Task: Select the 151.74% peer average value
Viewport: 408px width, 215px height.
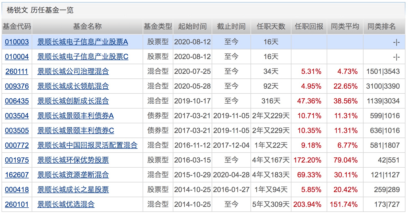Action: click(344, 204)
